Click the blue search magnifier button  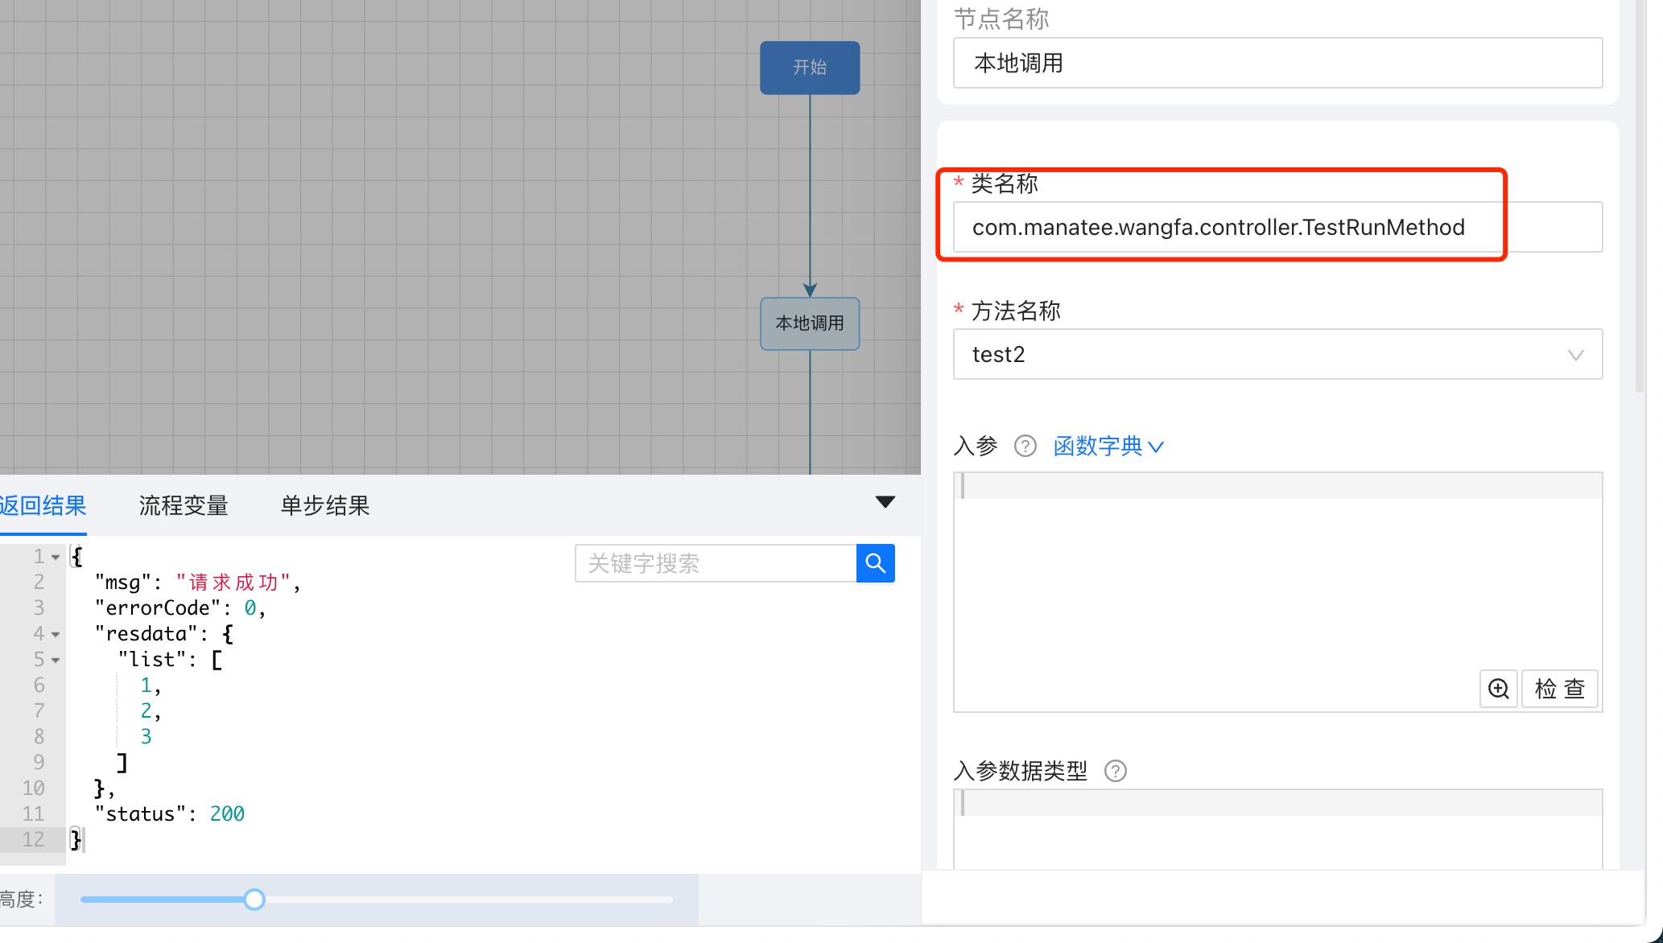pyautogui.click(x=875, y=563)
